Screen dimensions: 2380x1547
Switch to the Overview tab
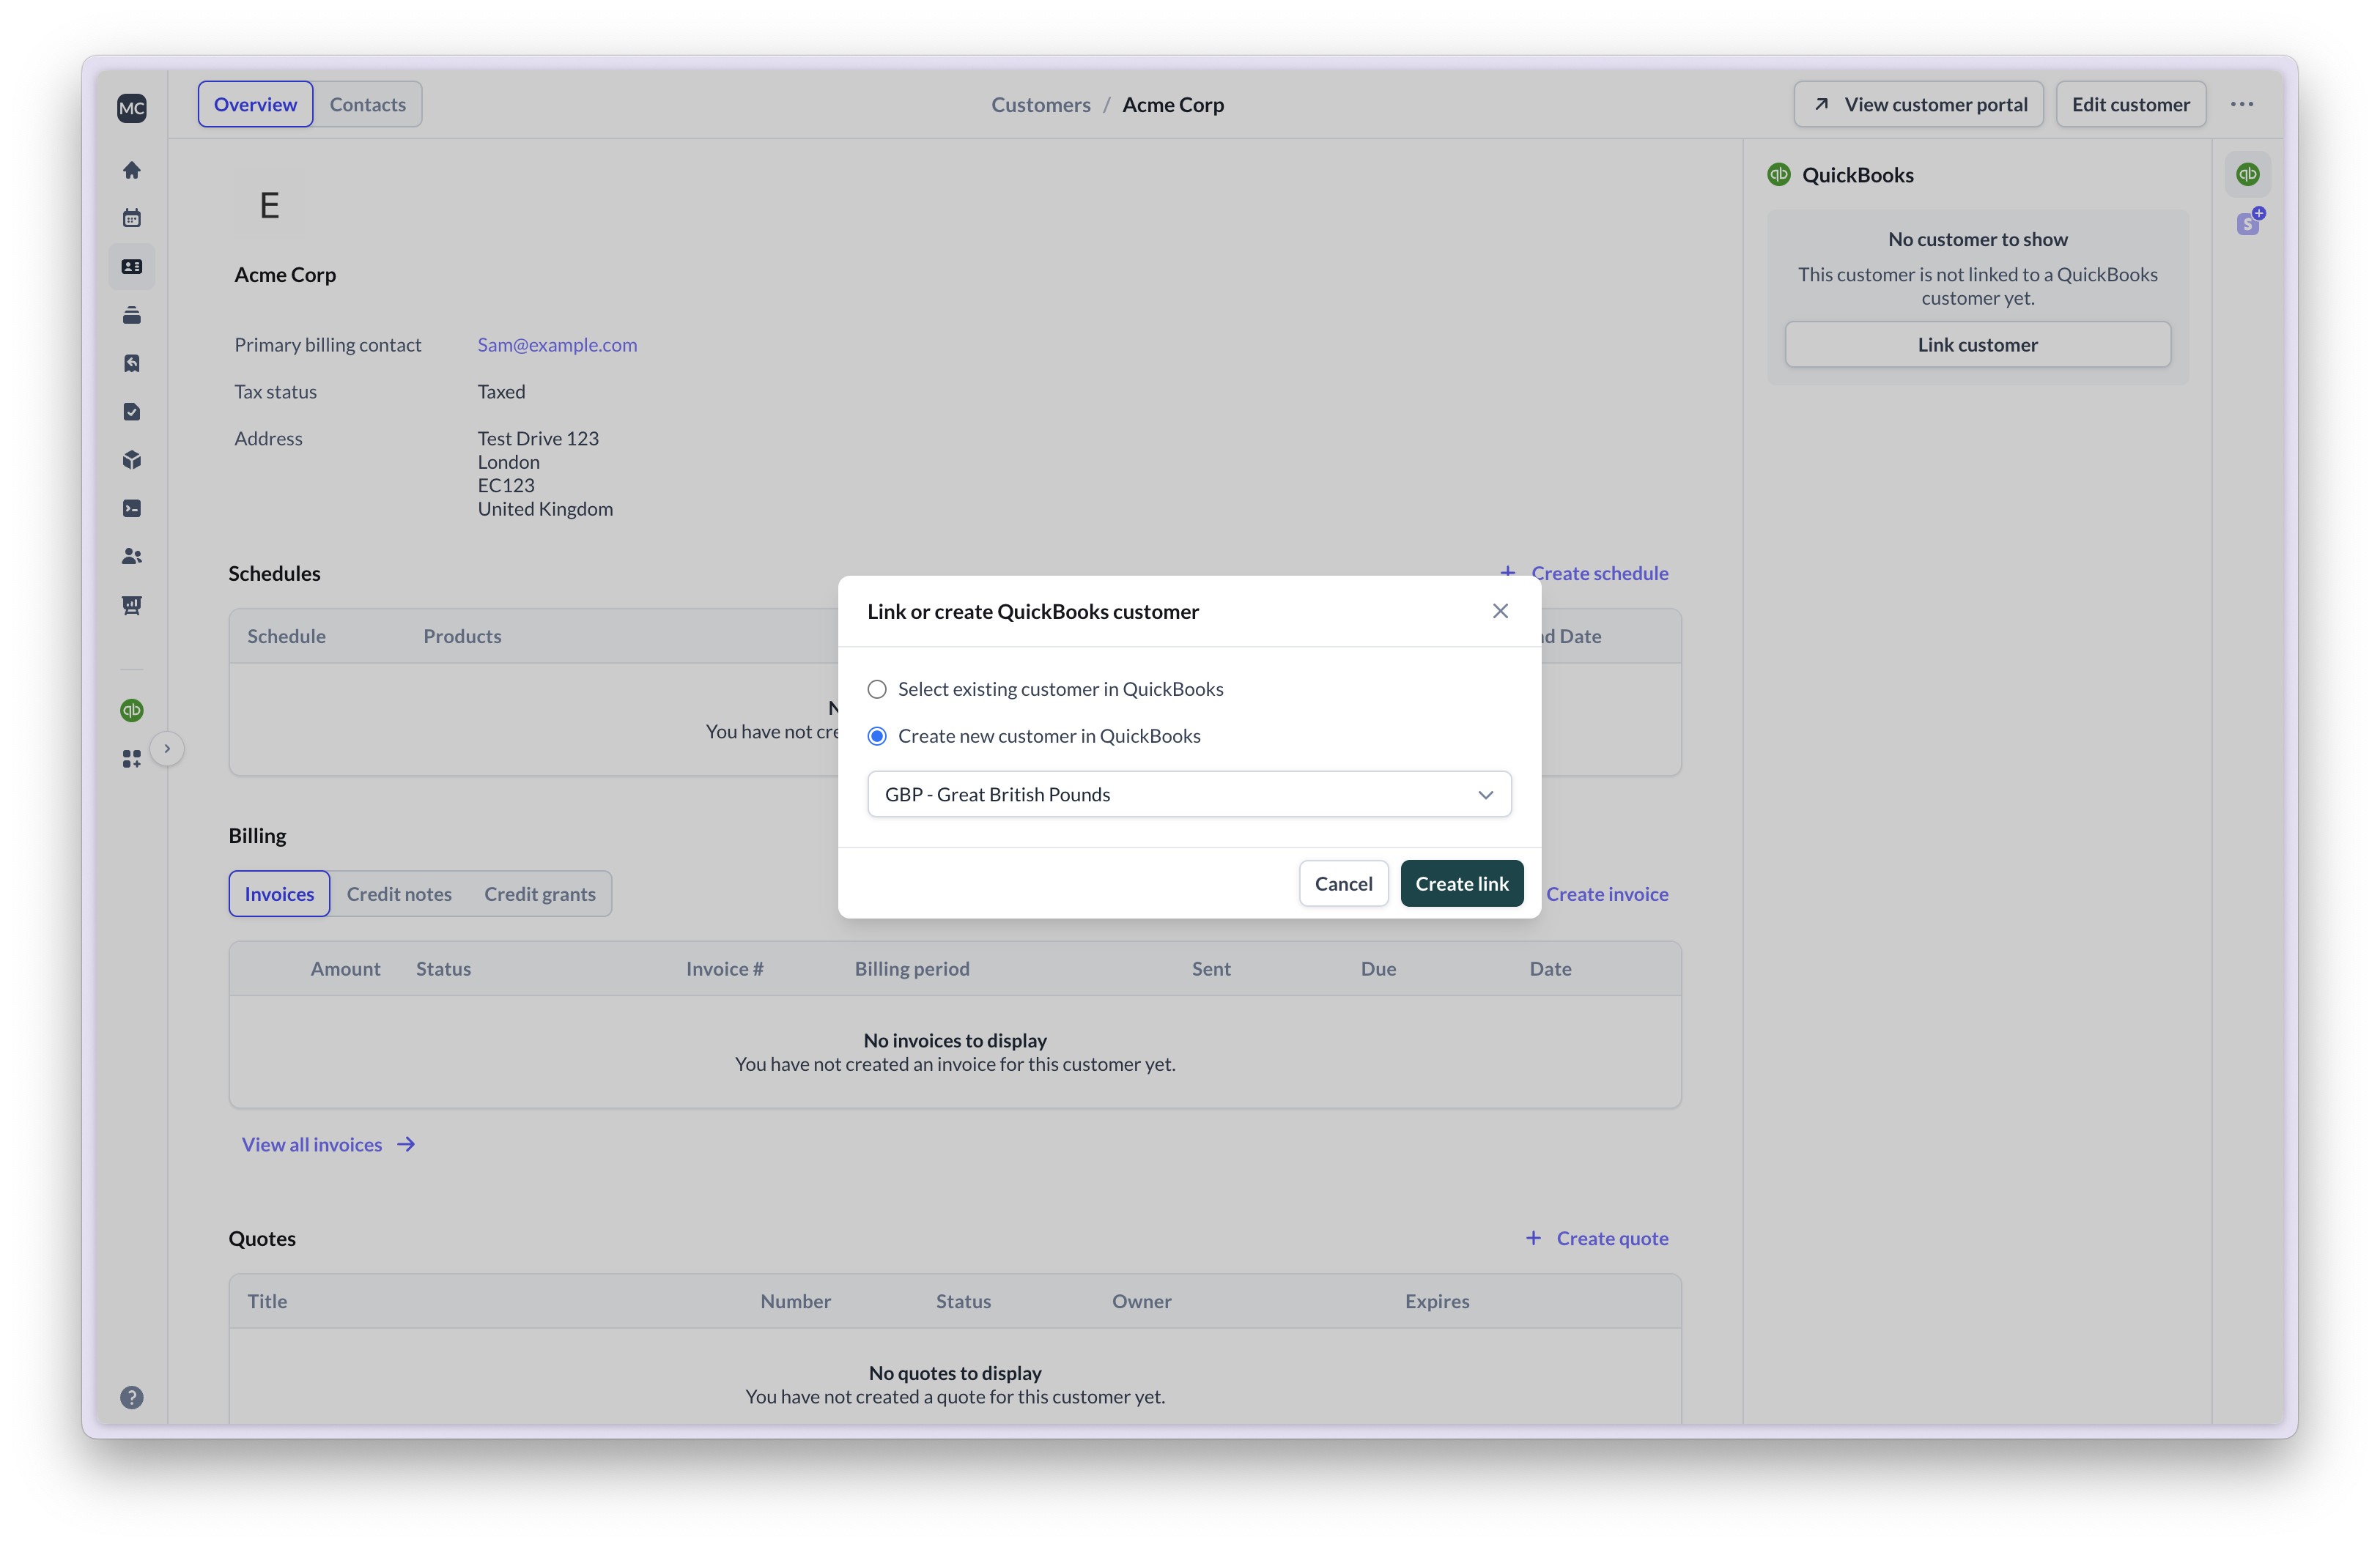(255, 104)
